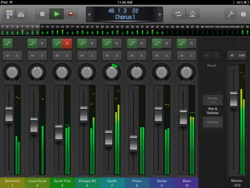Stop playback with the stop button
Viewport: 250px width, 188px height.
[43, 14]
